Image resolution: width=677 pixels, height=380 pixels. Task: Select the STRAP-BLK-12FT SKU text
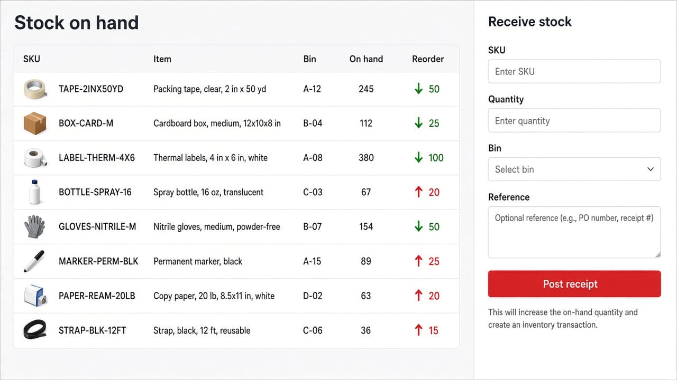(93, 330)
